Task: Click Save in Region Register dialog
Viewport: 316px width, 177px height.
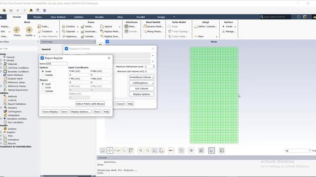Action: click(64, 112)
